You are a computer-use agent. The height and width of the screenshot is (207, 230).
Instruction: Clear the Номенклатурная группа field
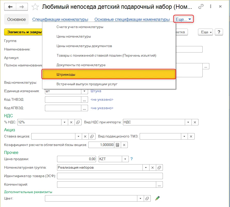(153, 168)
